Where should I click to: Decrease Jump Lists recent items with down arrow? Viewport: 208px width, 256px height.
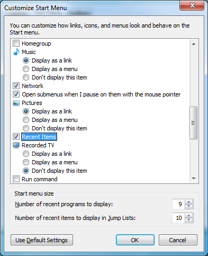click(x=189, y=220)
